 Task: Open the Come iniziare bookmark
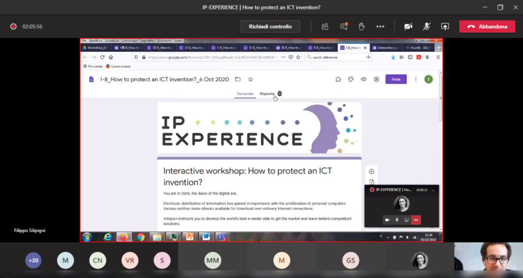pos(118,66)
